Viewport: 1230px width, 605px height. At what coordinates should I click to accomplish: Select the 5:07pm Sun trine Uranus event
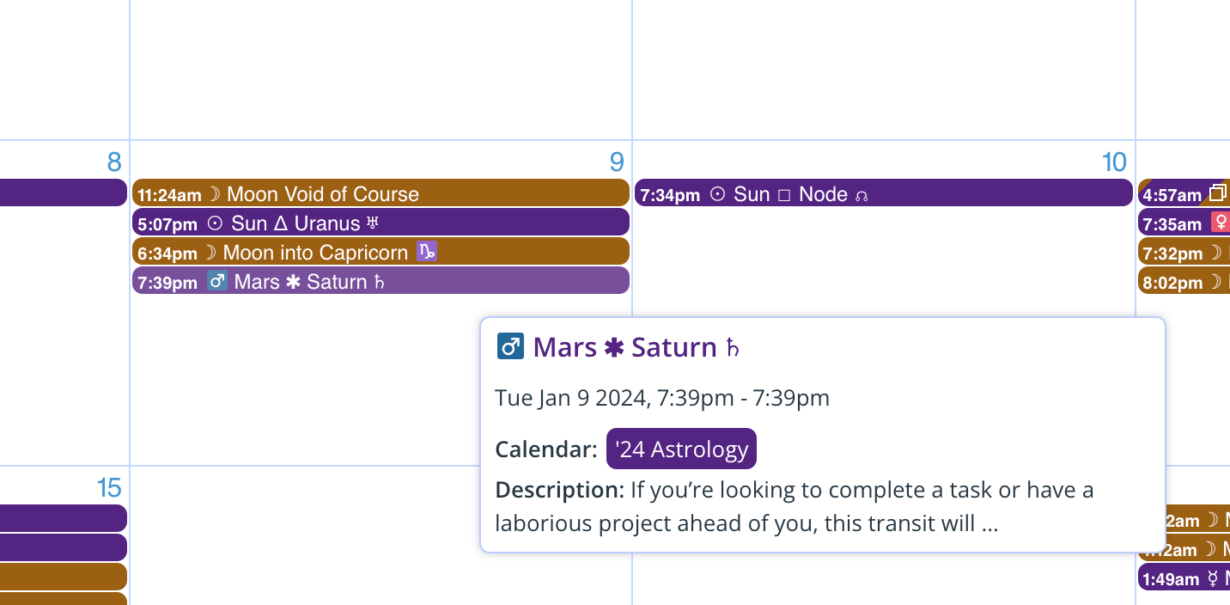(x=381, y=223)
